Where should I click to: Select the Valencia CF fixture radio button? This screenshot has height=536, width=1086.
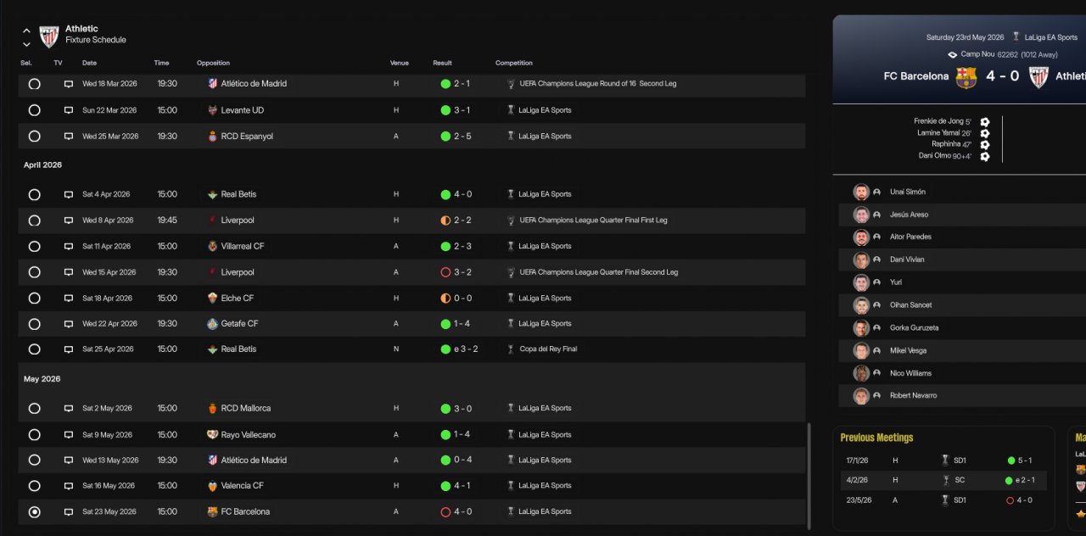[34, 486]
